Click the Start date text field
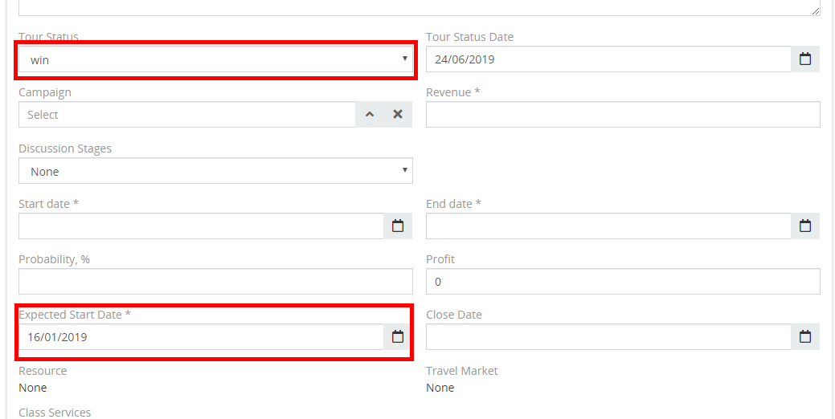Viewport: 835px width, 419px height. tap(201, 226)
